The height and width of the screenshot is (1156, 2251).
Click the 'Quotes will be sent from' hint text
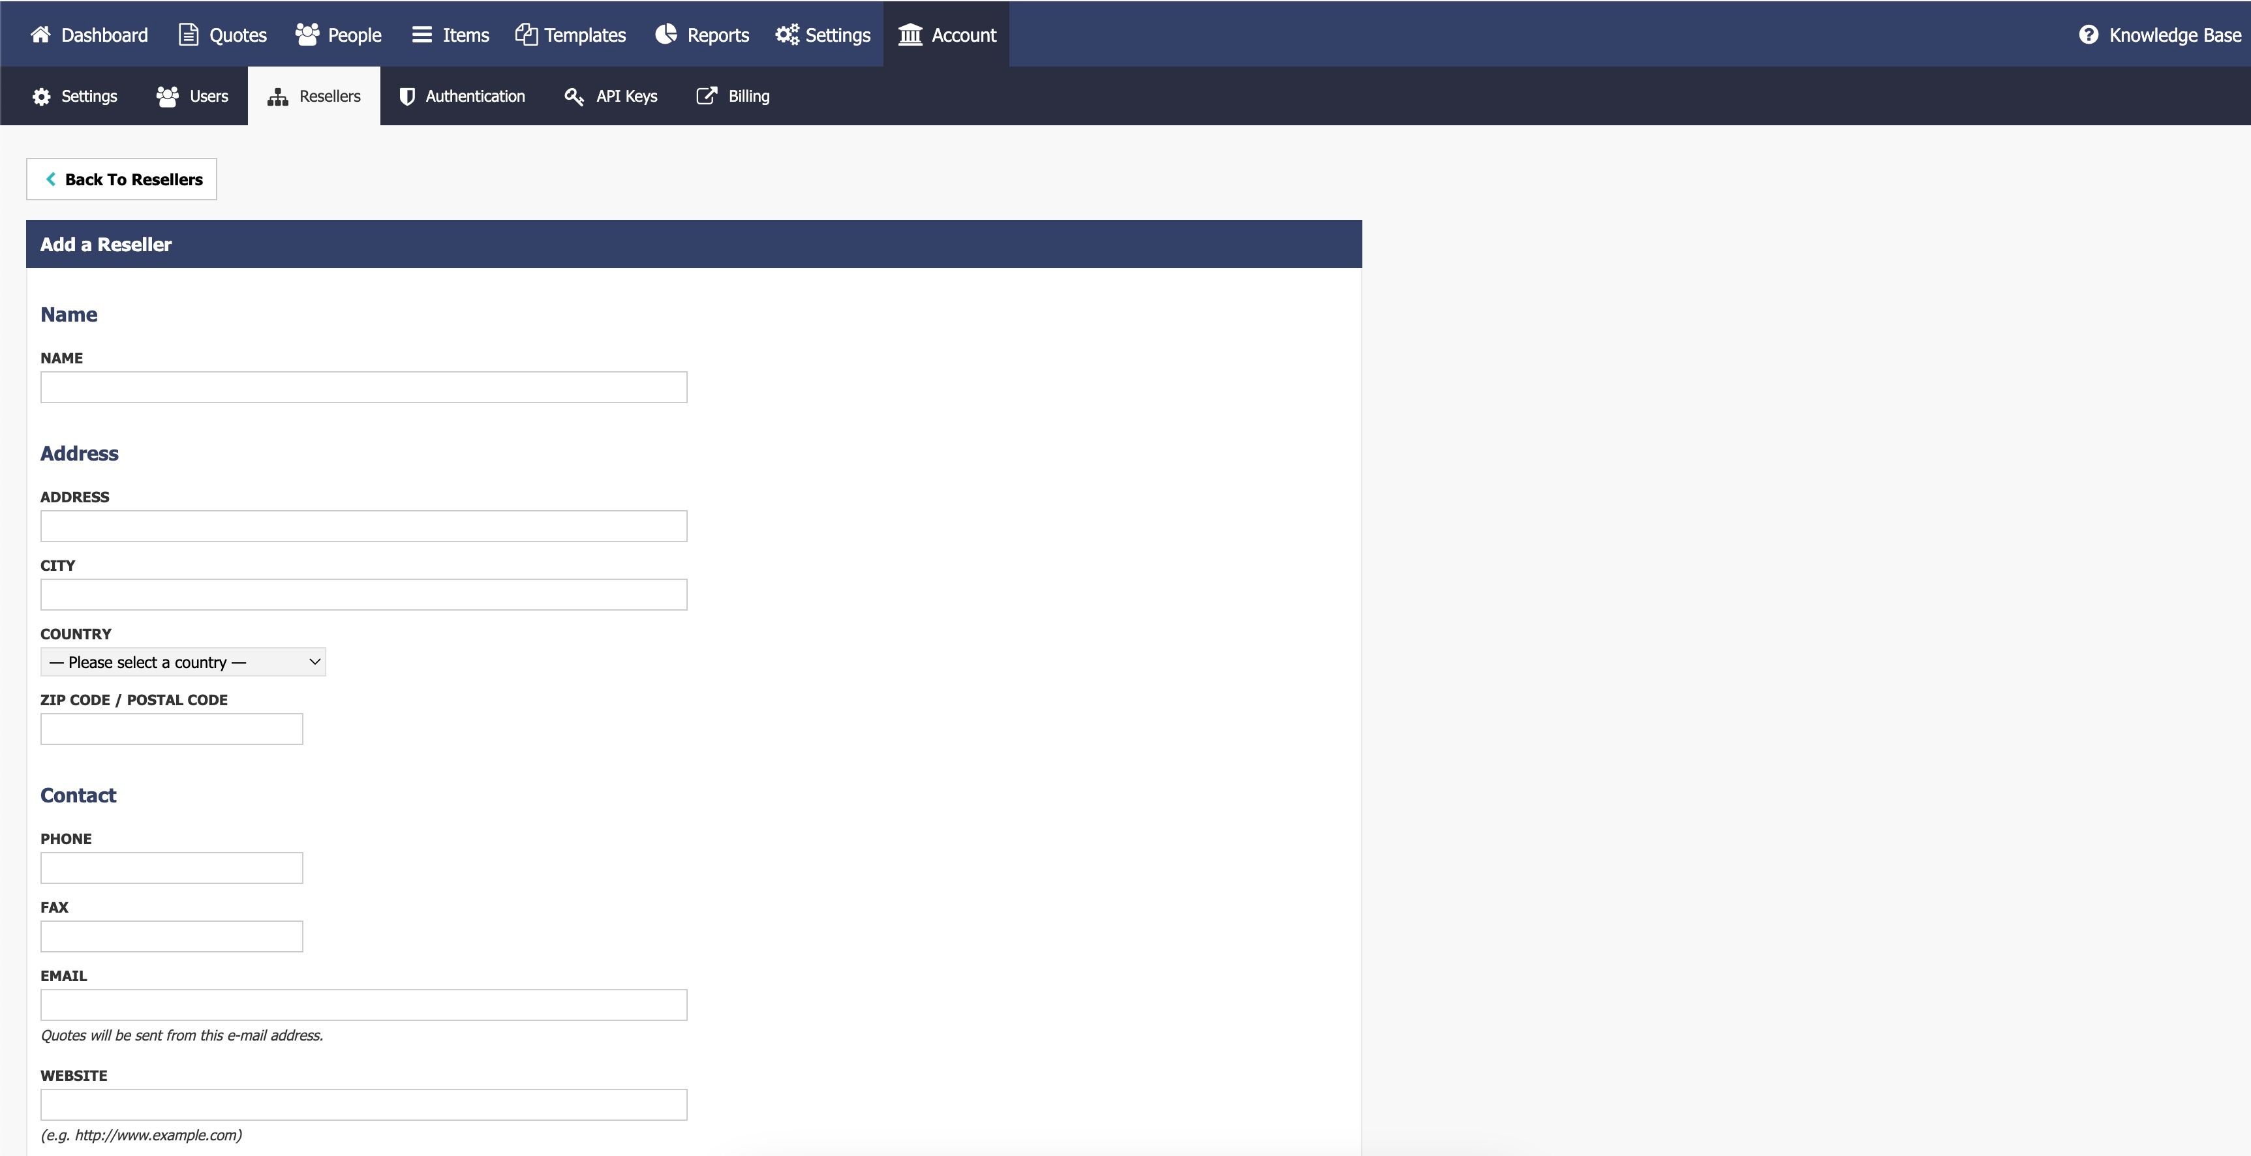tap(182, 1035)
